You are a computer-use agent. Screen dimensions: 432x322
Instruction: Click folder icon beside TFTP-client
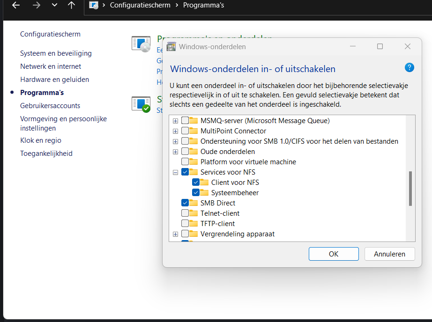[194, 223]
